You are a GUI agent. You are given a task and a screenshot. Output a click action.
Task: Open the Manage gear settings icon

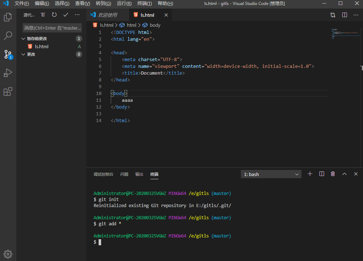click(x=8, y=254)
